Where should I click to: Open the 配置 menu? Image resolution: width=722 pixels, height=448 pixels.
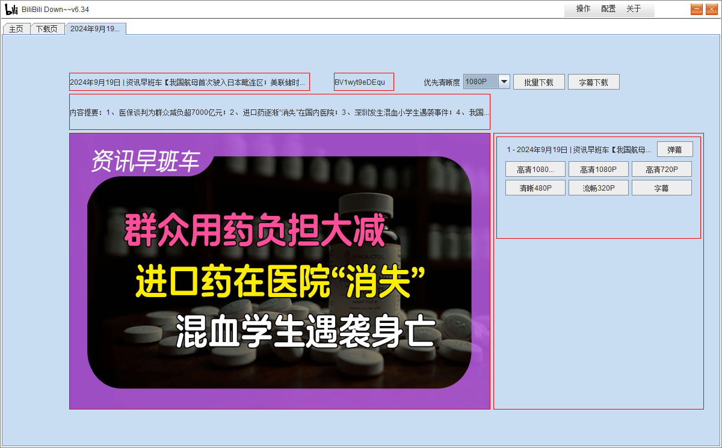pos(608,8)
